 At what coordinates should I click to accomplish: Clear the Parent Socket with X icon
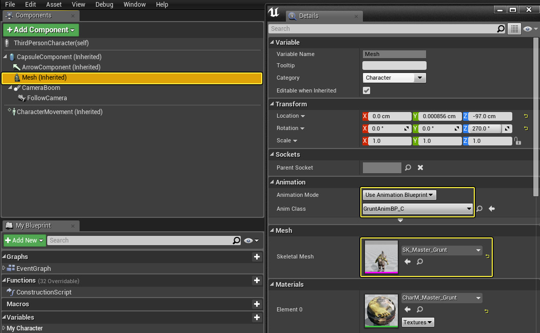click(x=420, y=168)
